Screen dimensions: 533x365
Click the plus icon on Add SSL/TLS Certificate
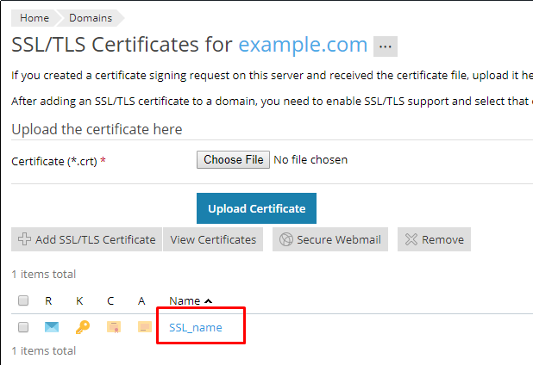pyautogui.click(x=24, y=239)
